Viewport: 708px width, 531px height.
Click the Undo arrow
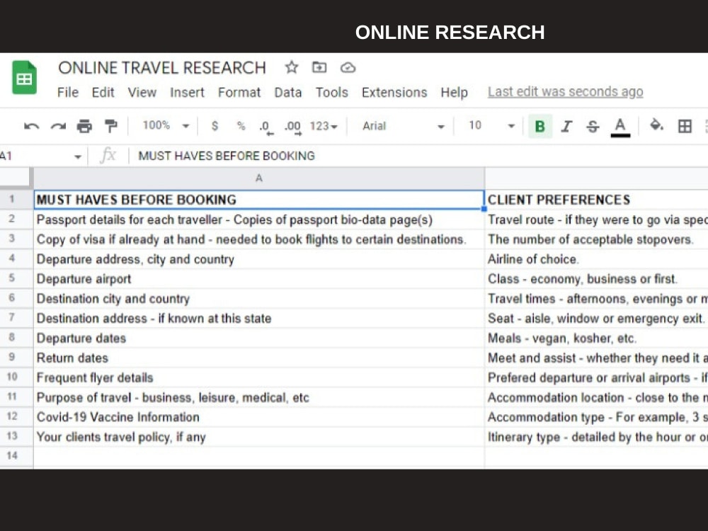pos(31,126)
